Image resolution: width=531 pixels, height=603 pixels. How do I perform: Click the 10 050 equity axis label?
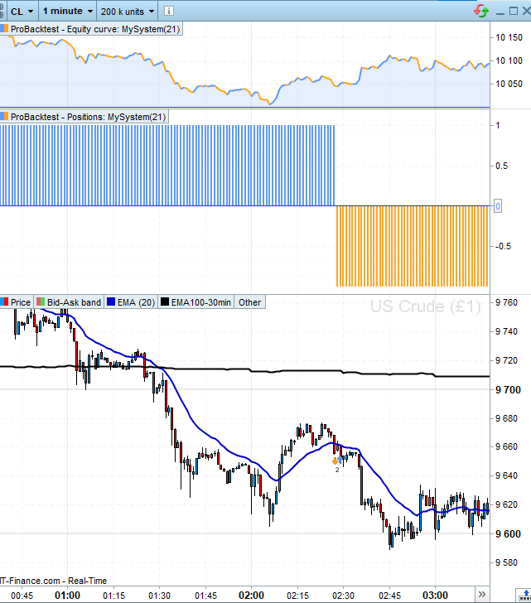click(x=509, y=84)
